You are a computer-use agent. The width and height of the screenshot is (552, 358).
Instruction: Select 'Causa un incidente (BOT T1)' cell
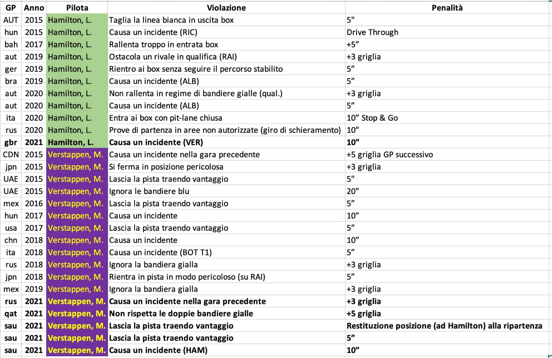click(160, 252)
